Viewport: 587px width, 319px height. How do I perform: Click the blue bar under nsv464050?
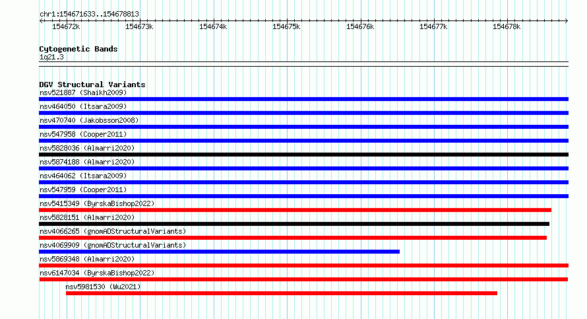[x=303, y=113]
